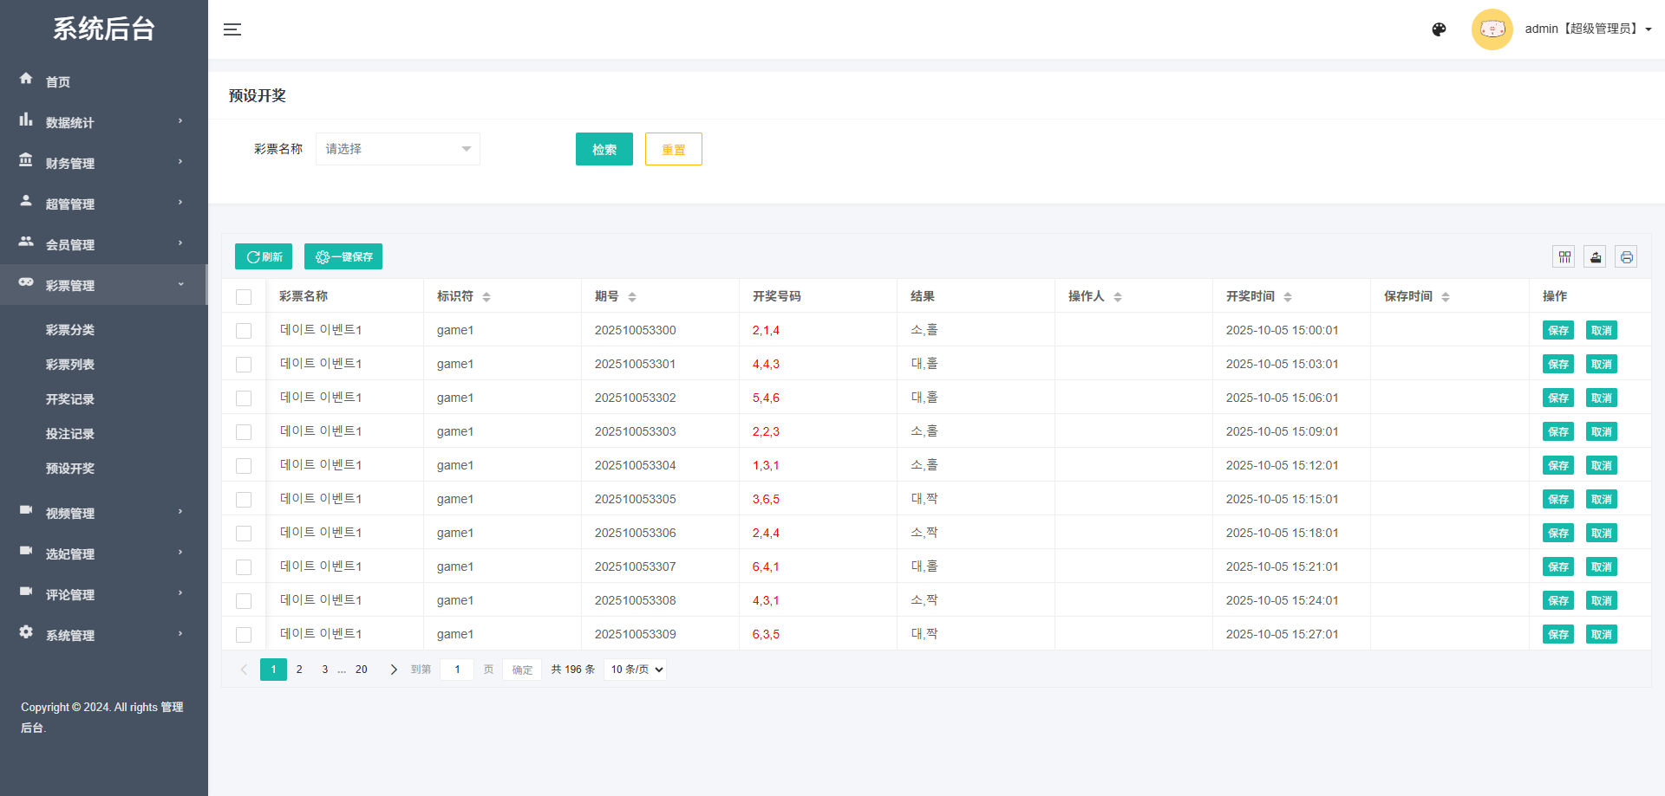Viewport: 1665px width, 796px height.
Task: Click page 2 in the pagination bar
Action: pyautogui.click(x=299, y=669)
